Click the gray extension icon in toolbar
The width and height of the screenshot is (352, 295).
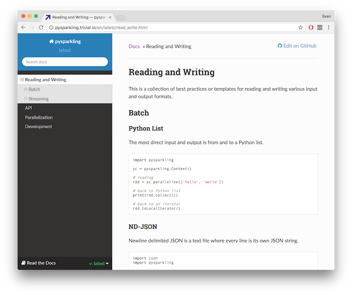320,28
